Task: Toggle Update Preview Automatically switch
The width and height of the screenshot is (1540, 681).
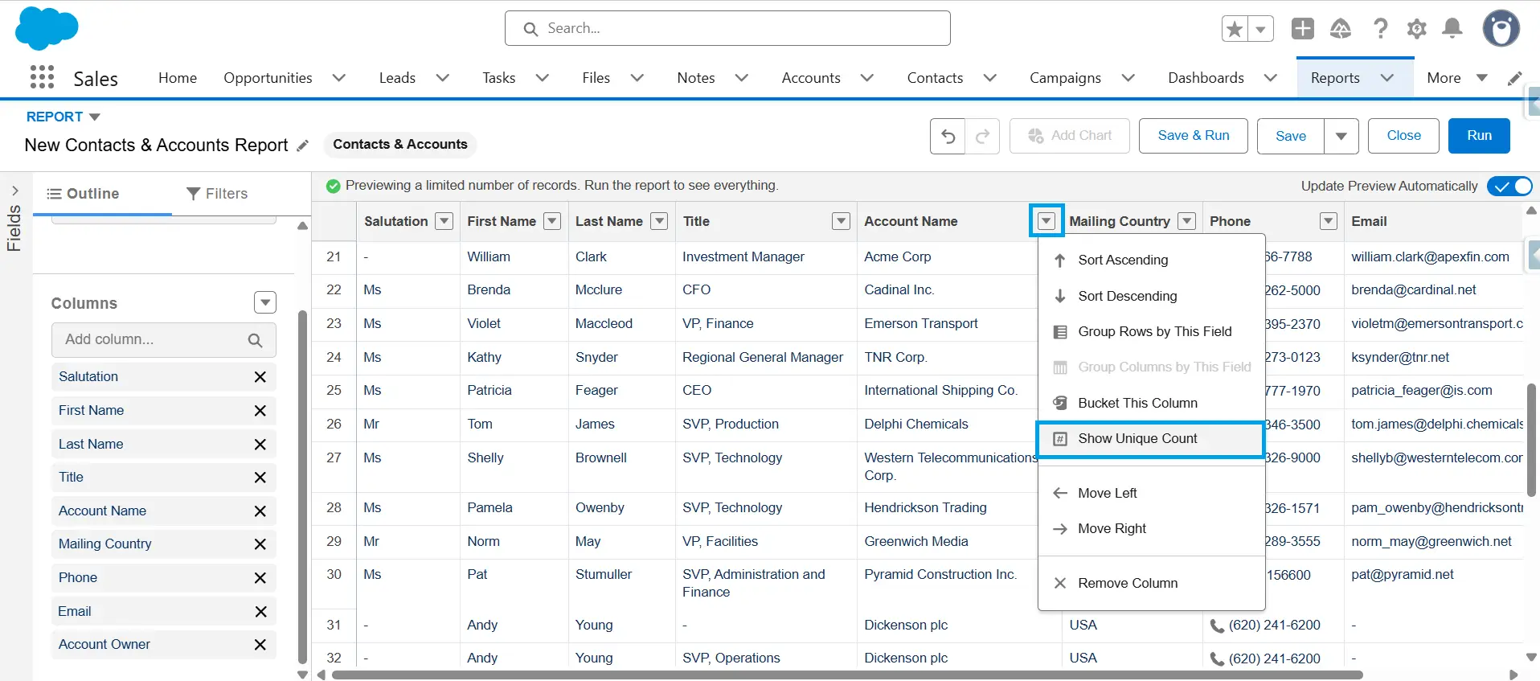Action: (1509, 186)
